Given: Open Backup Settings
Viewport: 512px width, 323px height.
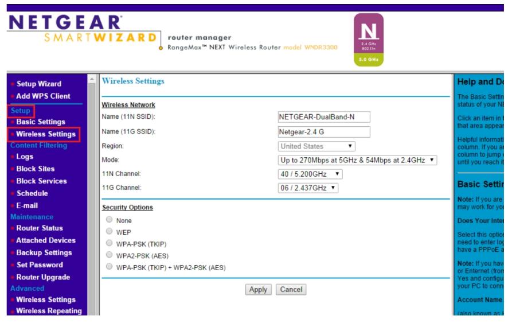Looking at the screenshot, I should [x=44, y=252].
